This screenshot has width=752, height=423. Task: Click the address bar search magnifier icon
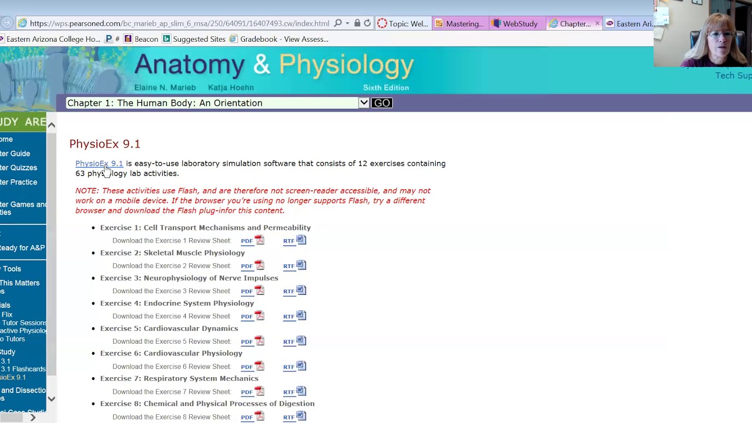click(338, 23)
